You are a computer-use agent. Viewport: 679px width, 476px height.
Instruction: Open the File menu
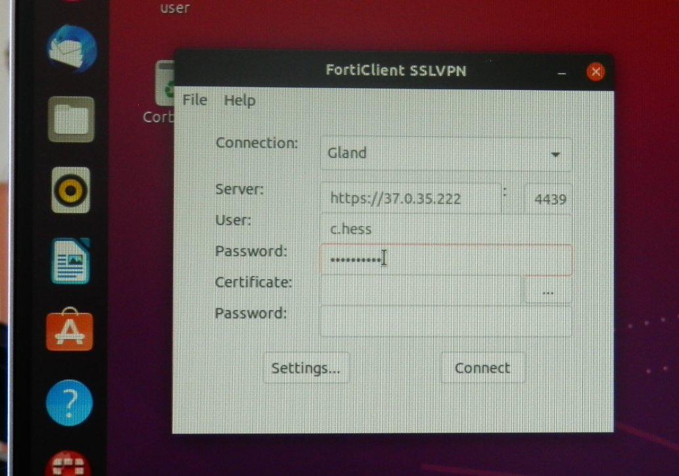[195, 100]
